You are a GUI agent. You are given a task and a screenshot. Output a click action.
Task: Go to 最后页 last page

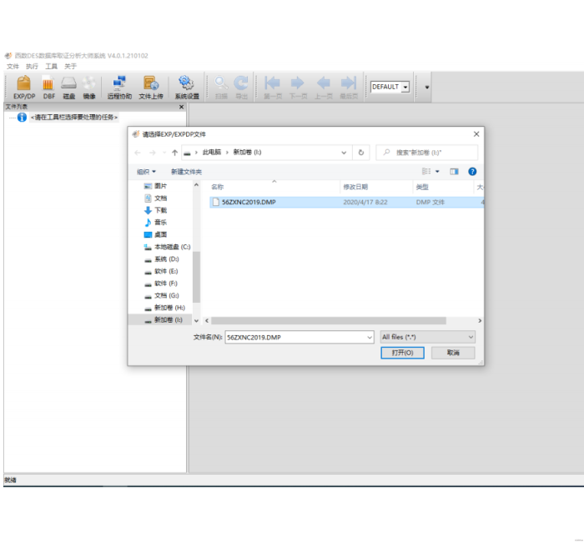[x=349, y=88]
